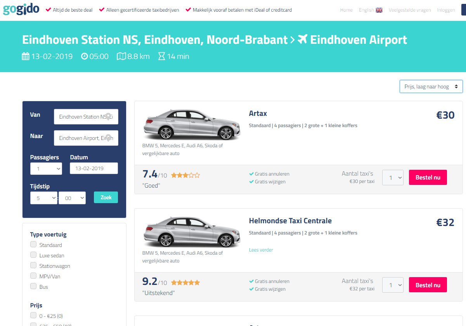Click check icon next to Artax 'Gratis annuleren'
The width and height of the screenshot is (466, 326).
click(251, 174)
